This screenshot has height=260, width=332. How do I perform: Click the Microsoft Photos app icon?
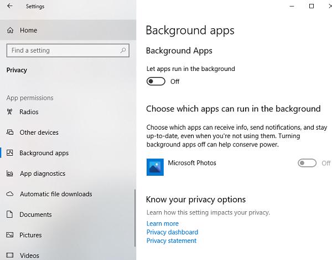pyautogui.click(x=155, y=167)
